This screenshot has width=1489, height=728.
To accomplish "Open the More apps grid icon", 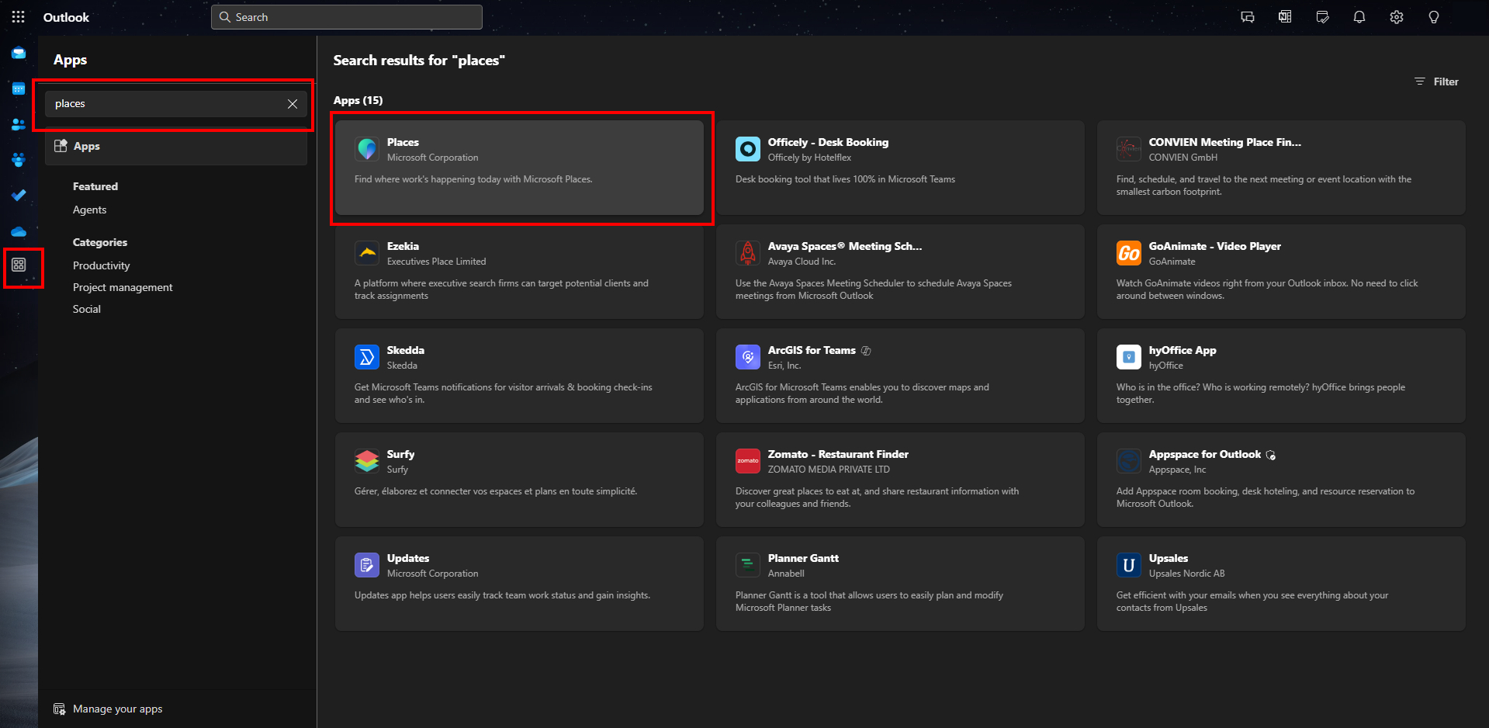I will coord(19,265).
